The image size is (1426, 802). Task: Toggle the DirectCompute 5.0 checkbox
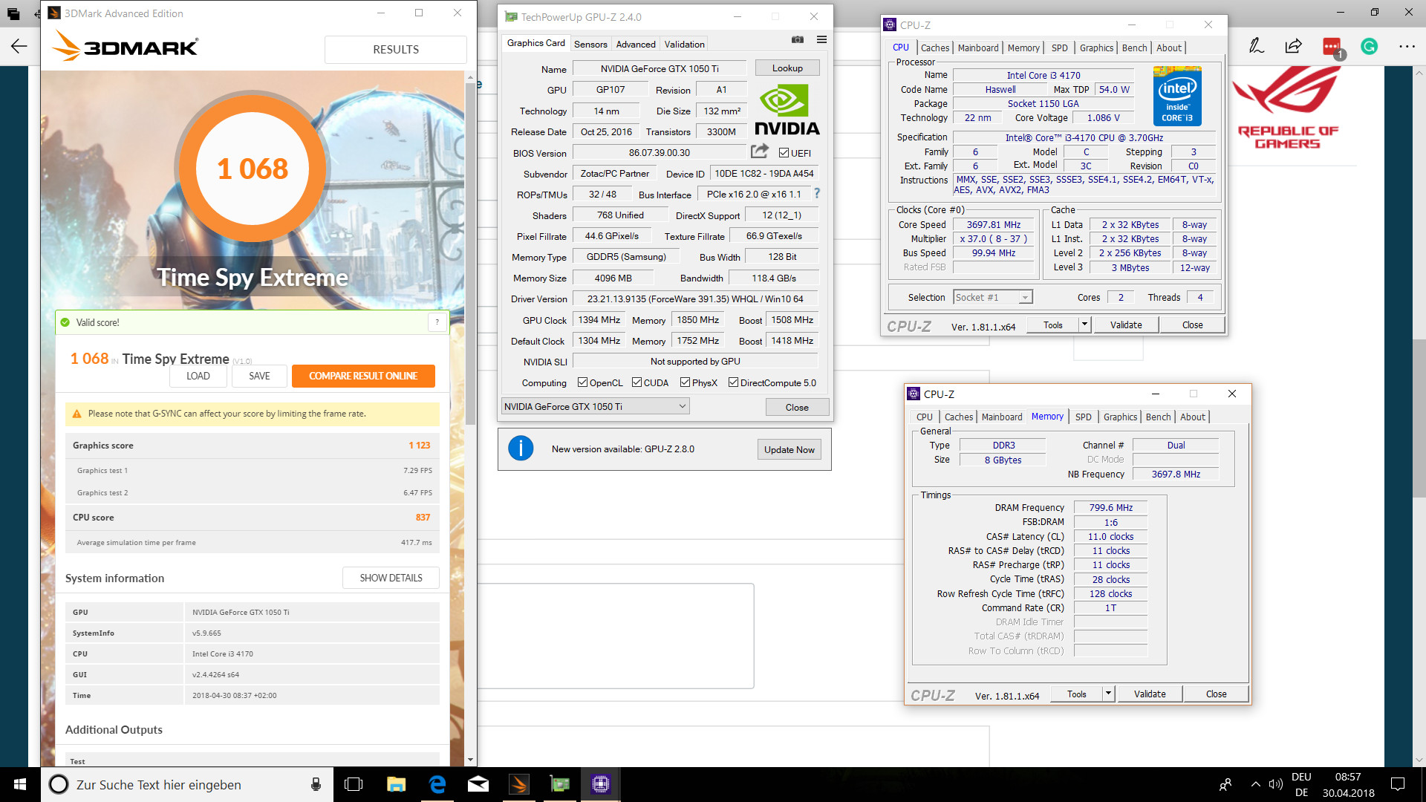733,382
